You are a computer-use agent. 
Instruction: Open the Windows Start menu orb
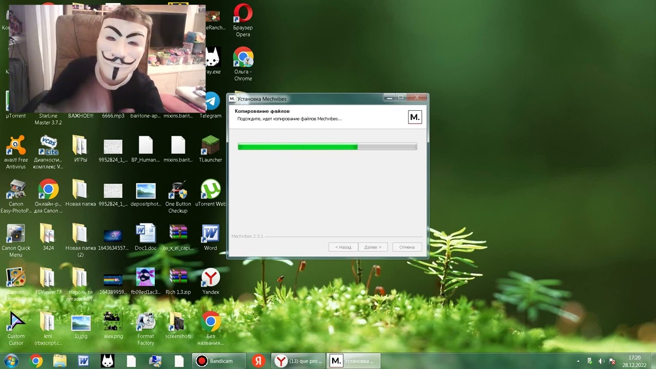[x=11, y=361]
